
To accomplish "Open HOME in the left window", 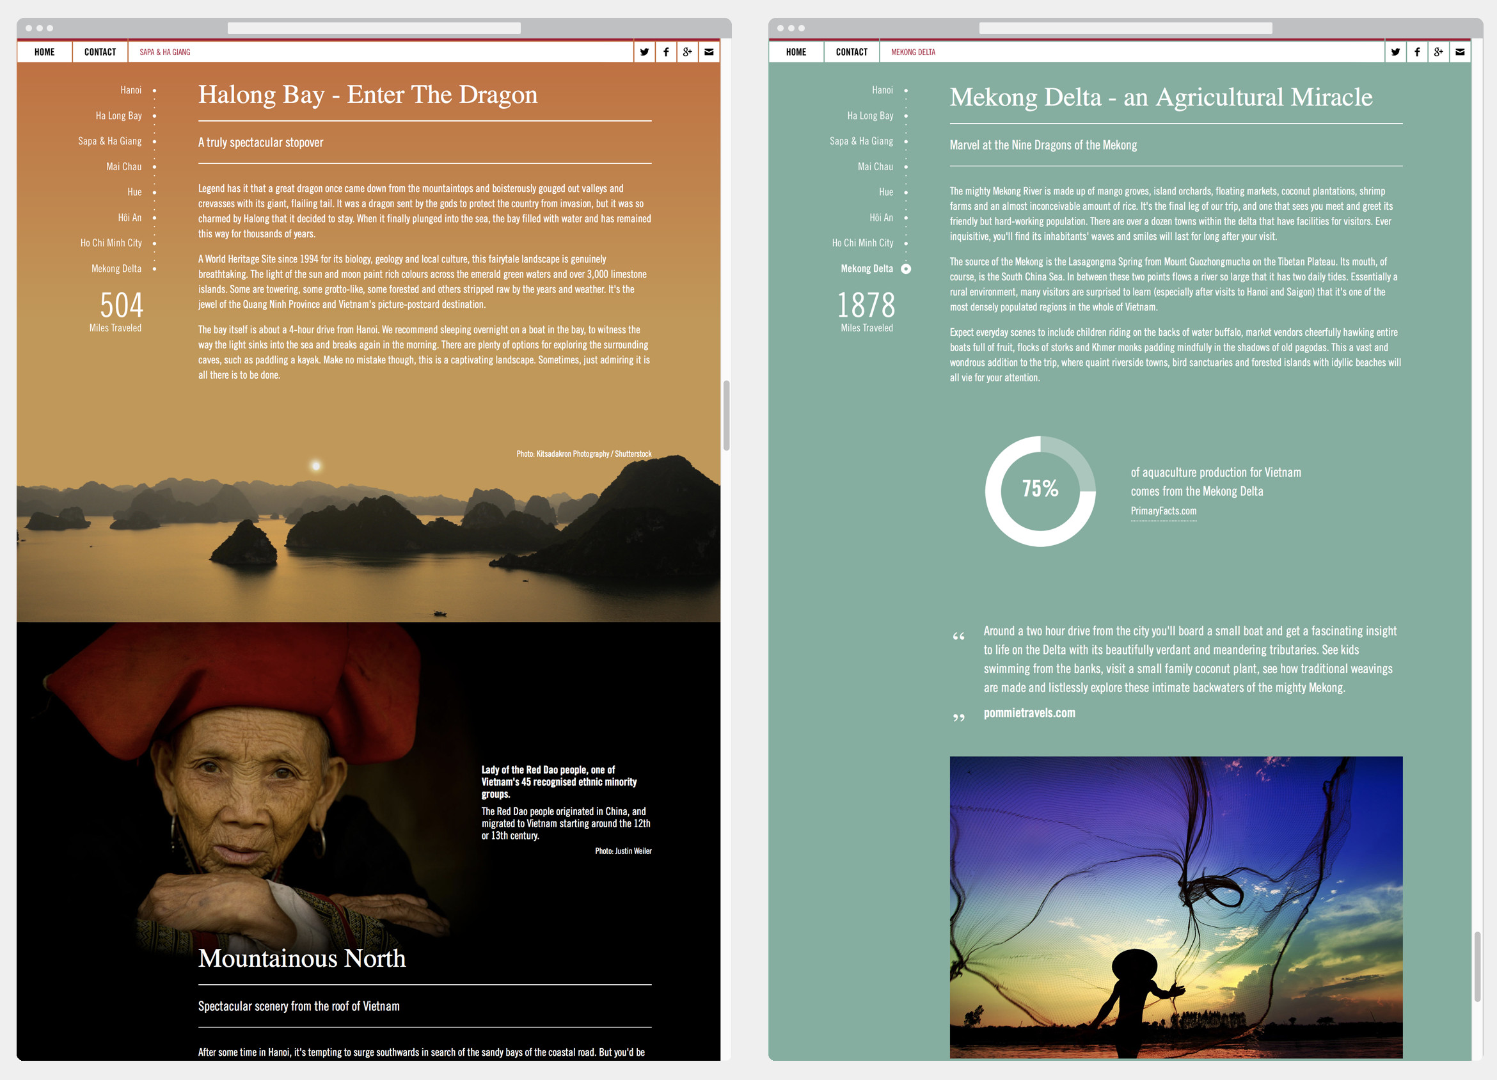I will 44,51.
